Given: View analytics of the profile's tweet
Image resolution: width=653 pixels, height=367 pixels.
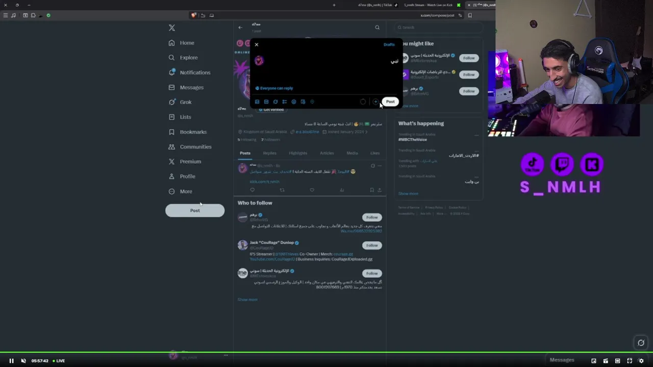Looking at the screenshot, I should point(342,190).
